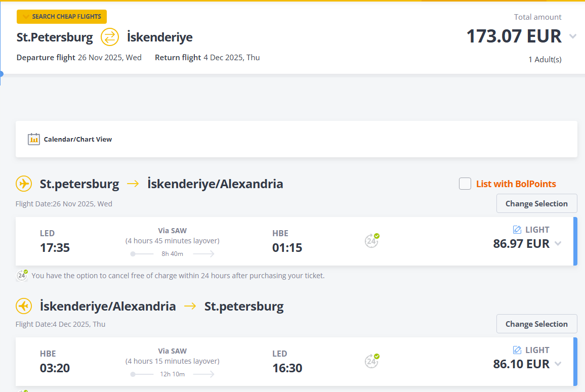Click the 24-hour cancellation icon on the HBE–LED flight

[x=372, y=361]
